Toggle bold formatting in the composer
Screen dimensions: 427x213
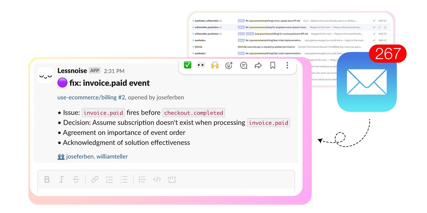47,179
